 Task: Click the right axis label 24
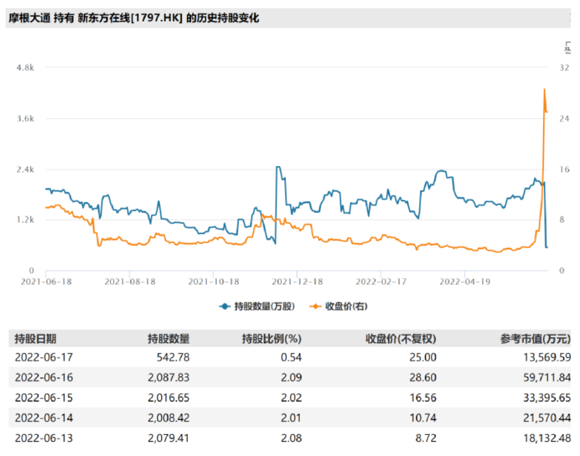click(564, 119)
